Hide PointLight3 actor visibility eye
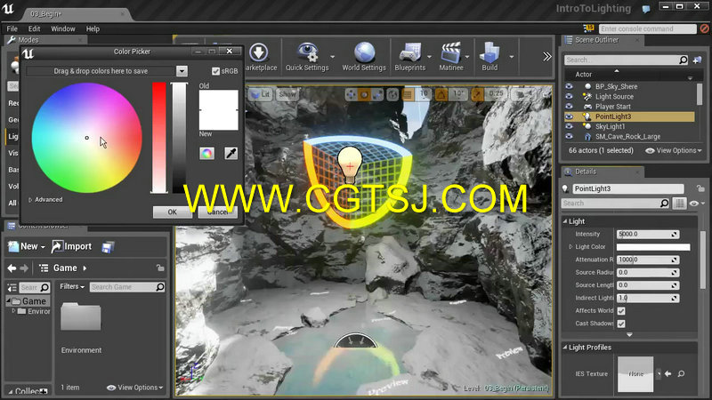The height and width of the screenshot is (400, 712). 569,116
